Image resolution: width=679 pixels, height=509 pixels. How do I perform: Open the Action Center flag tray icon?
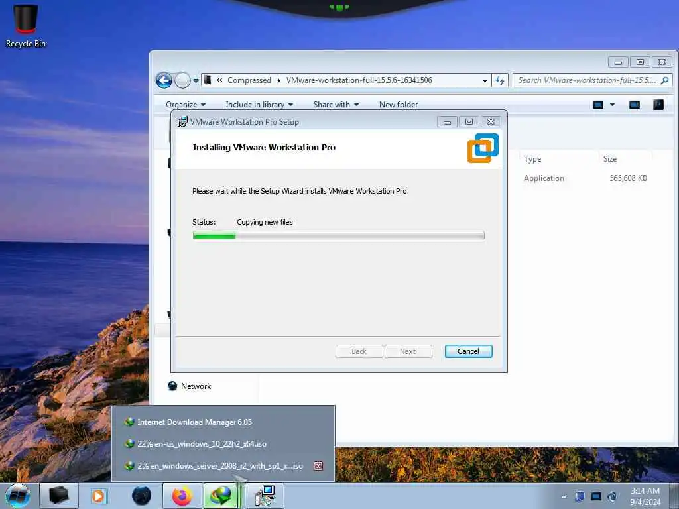pos(580,496)
